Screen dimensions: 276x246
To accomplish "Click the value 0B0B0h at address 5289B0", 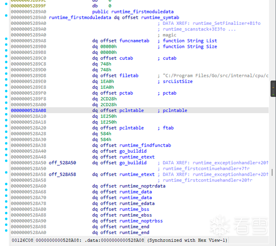I will click(x=109, y=46).
